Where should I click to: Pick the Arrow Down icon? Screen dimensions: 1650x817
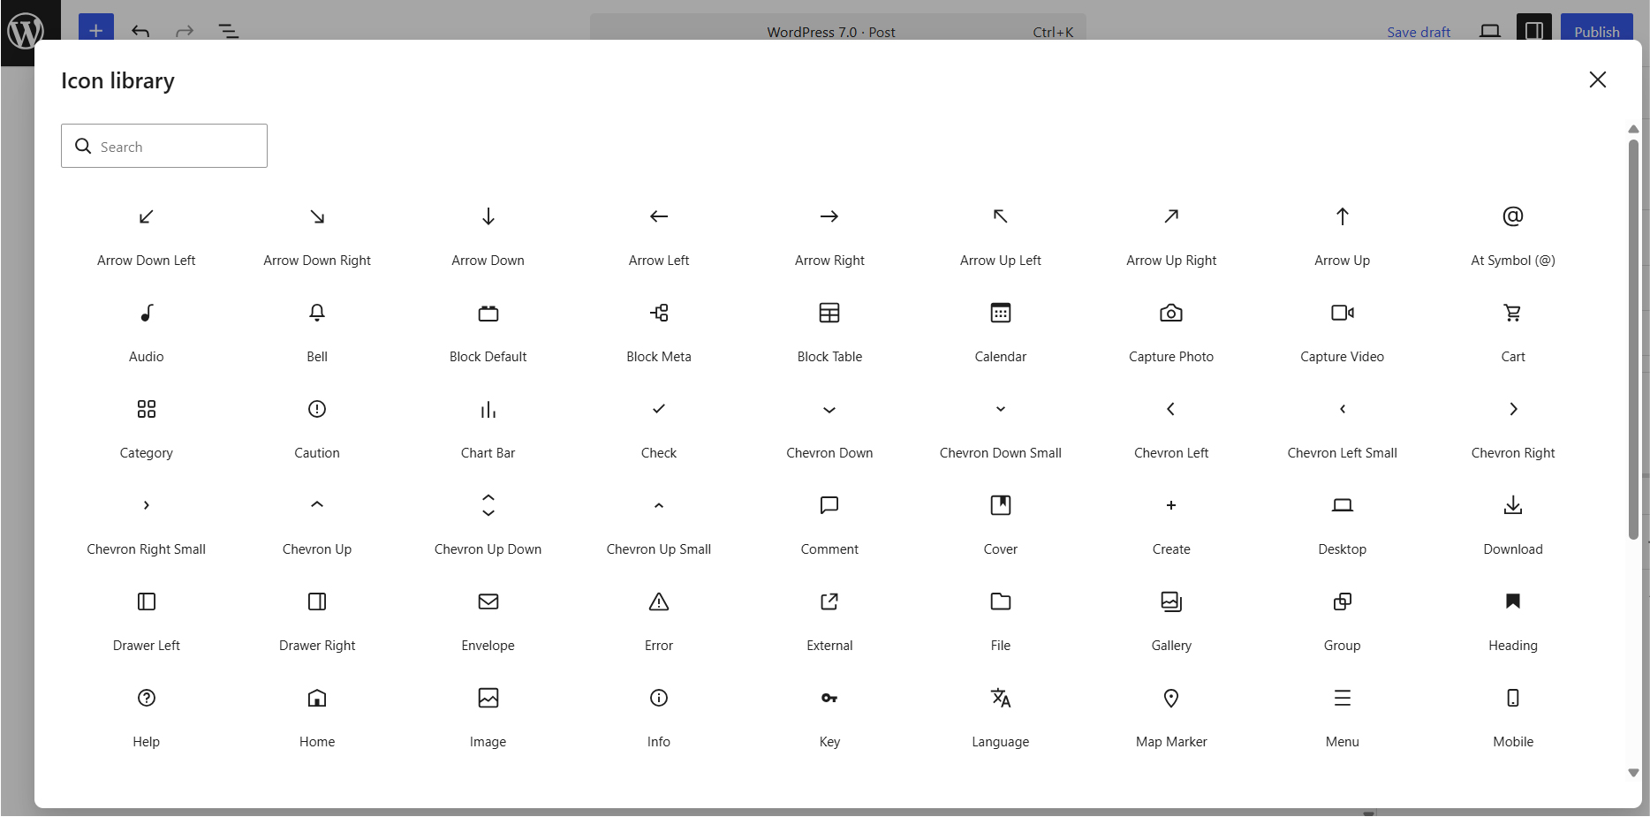point(488,216)
